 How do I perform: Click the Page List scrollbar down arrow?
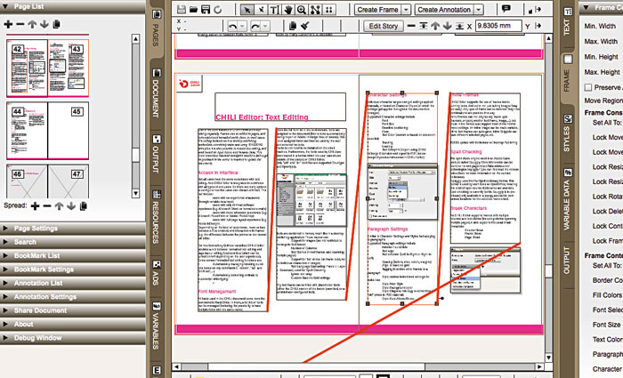135,194
